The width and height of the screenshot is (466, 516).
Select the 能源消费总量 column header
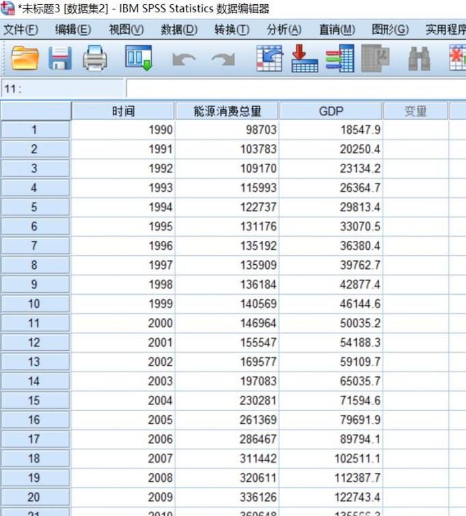point(228,111)
